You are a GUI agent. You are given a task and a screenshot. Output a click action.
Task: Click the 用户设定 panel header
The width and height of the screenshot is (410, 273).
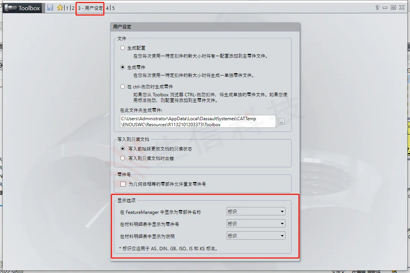click(x=205, y=27)
